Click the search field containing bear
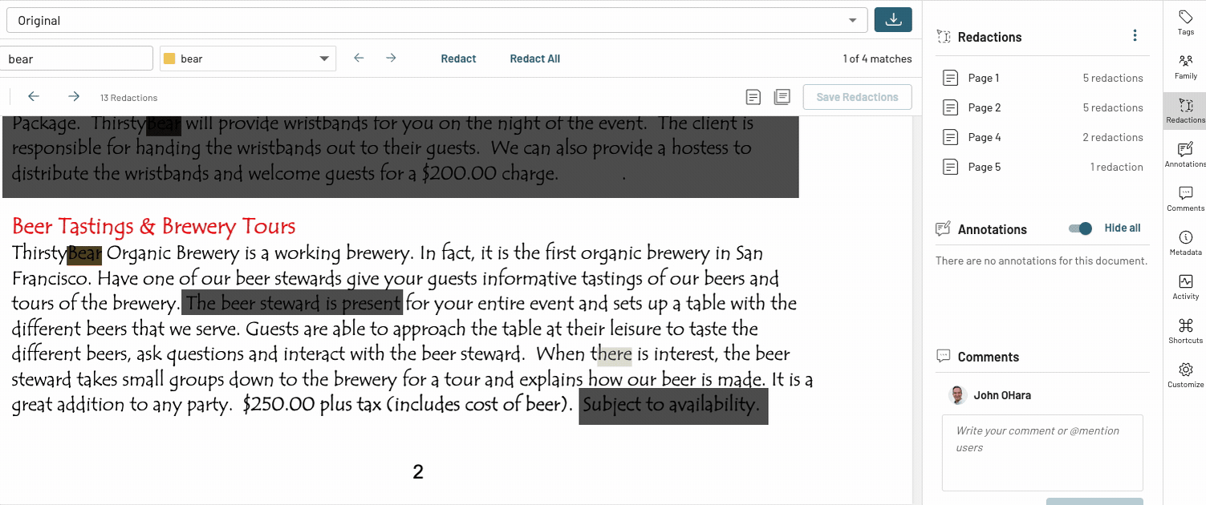The width and height of the screenshot is (1206, 505). [x=75, y=59]
